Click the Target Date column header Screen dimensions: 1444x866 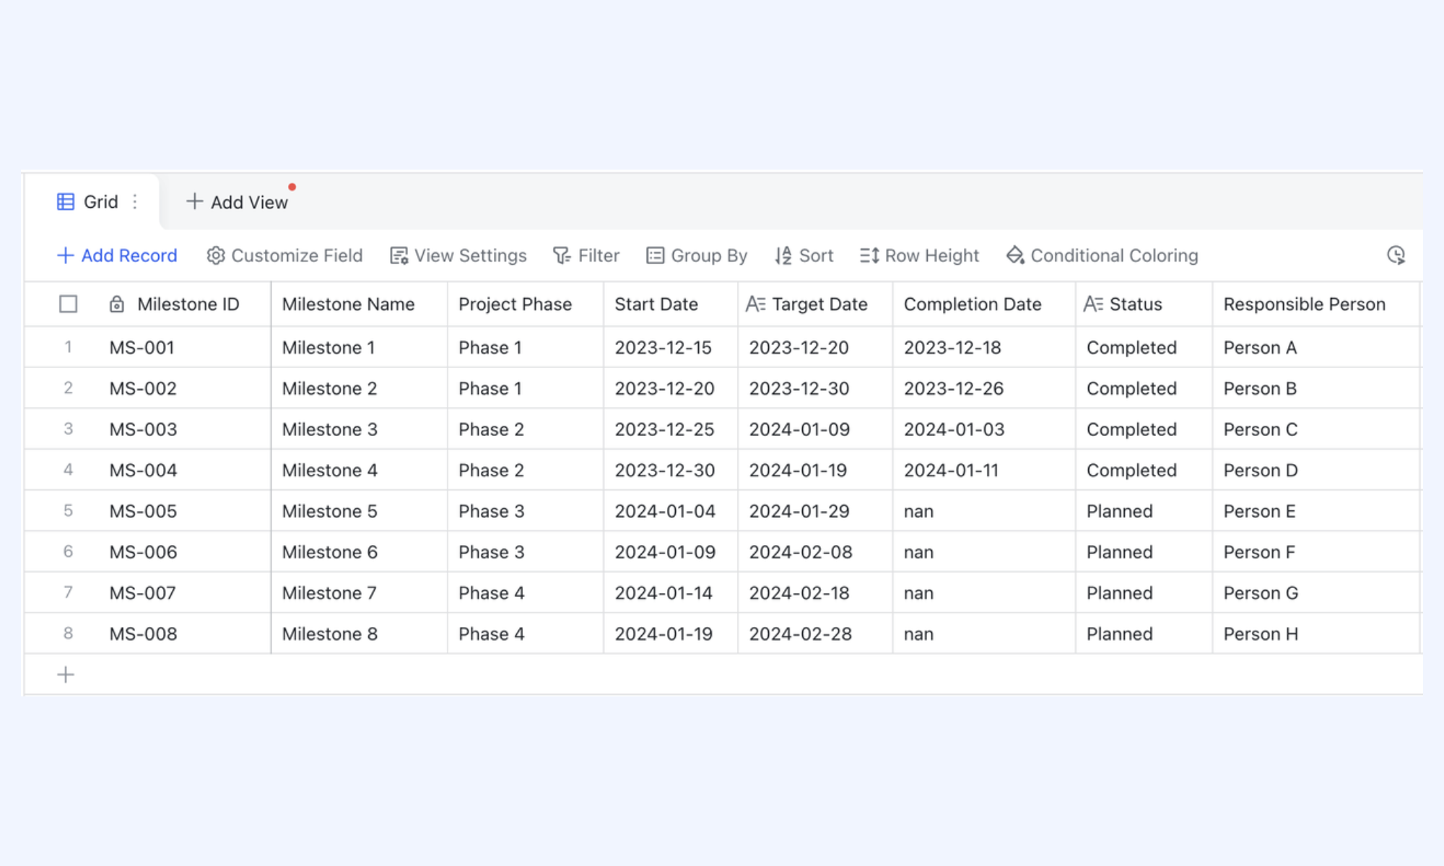tap(815, 305)
